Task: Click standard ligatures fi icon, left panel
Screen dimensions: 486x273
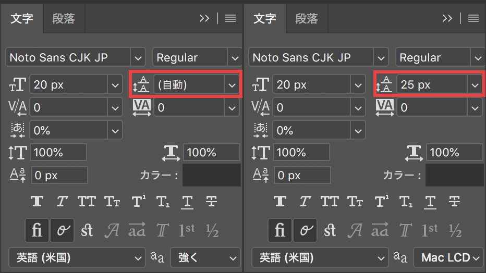Action: [x=37, y=230]
